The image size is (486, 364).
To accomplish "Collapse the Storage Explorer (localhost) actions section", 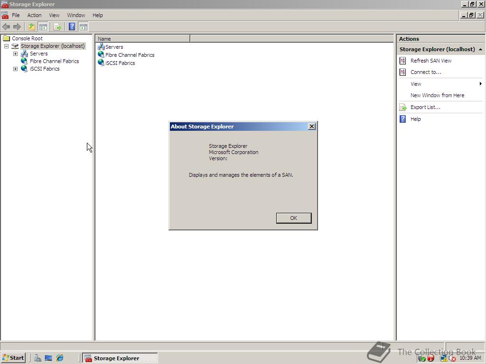I will (x=480, y=49).
